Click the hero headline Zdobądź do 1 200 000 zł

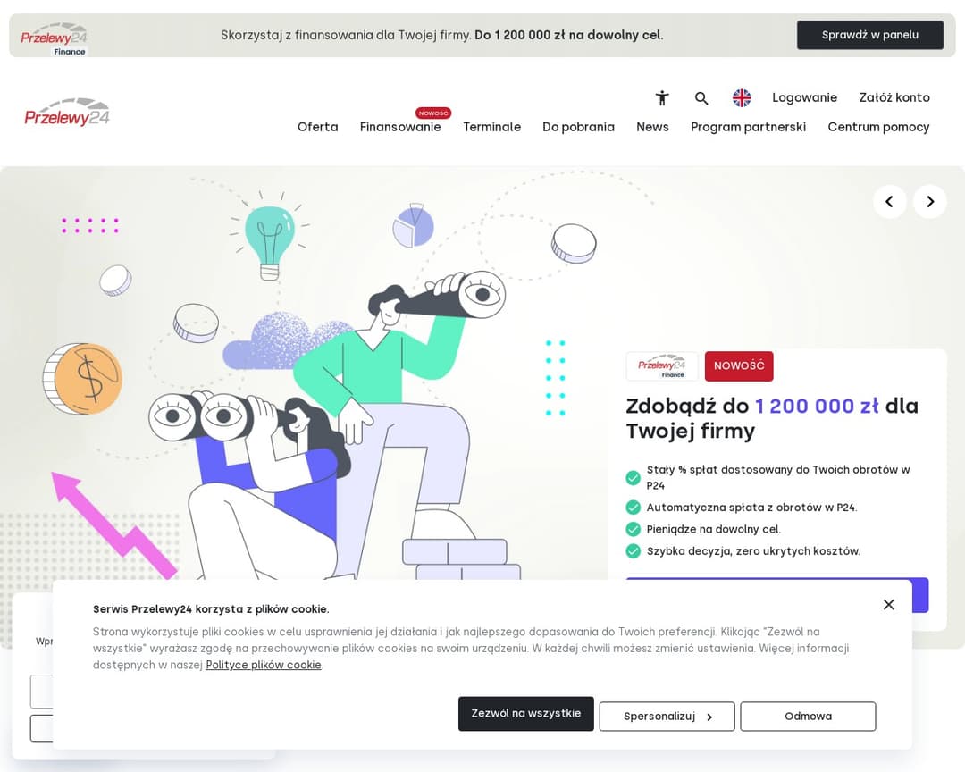(x=772, y=419)
